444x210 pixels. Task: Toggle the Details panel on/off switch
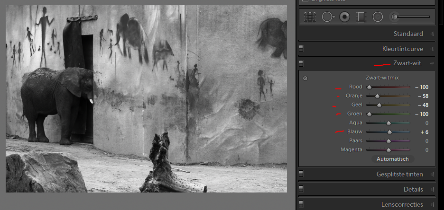point(301,189)
